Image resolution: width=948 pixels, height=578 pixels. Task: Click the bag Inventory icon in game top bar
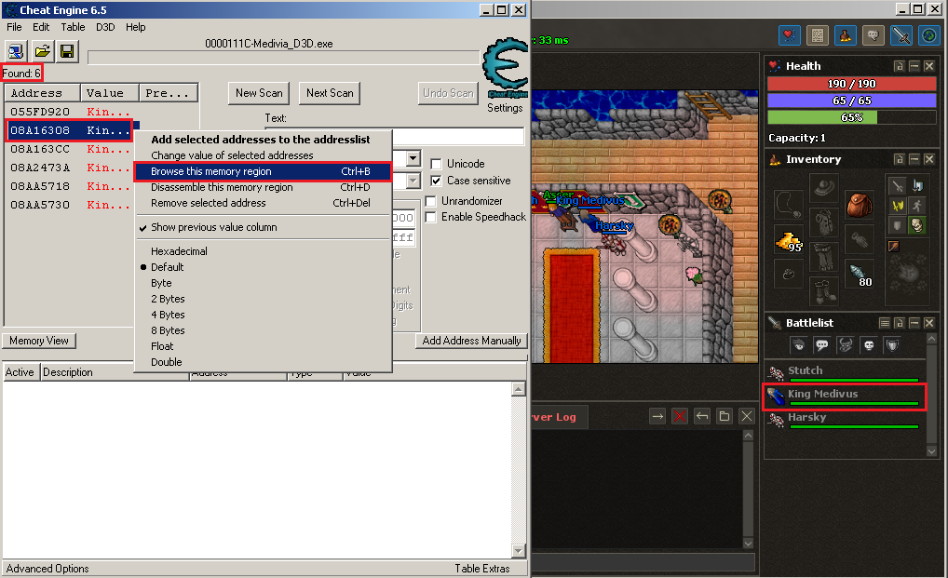[x=846, y=35]
